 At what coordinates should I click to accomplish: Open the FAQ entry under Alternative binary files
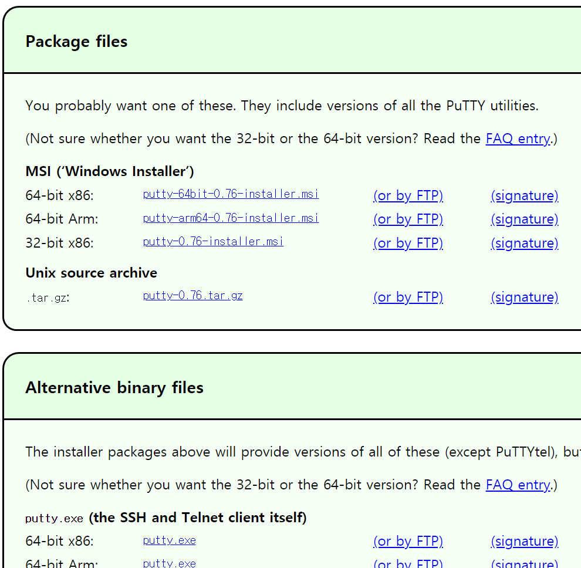point(518,485)
